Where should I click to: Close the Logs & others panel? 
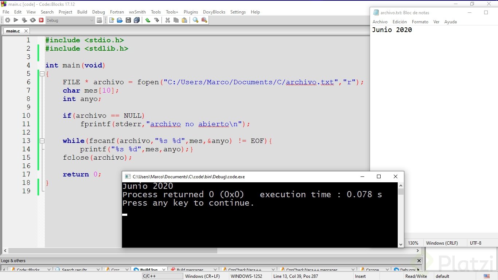(419, 261)
